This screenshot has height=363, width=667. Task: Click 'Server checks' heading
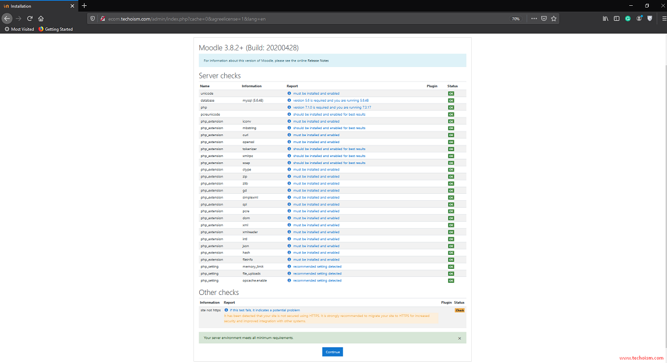coord(220,76)
